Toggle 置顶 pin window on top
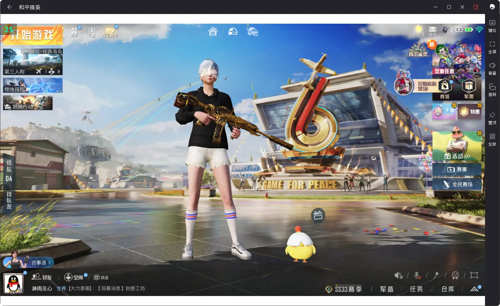Viewport: 500px width, 306px height. click(492, 118)
